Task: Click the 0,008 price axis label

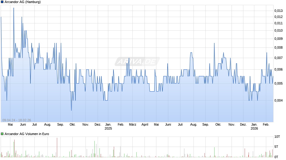Action: point(278,48)
